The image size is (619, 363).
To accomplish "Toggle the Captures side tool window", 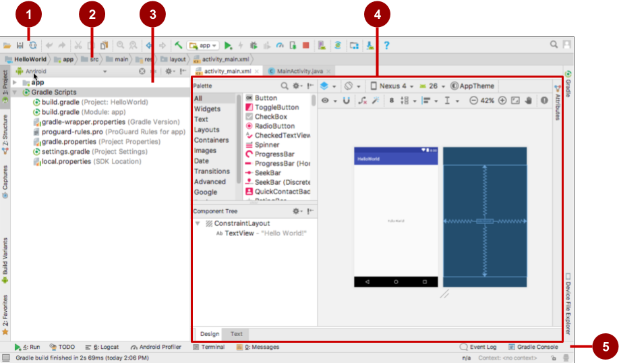I will tap(5, 181).
